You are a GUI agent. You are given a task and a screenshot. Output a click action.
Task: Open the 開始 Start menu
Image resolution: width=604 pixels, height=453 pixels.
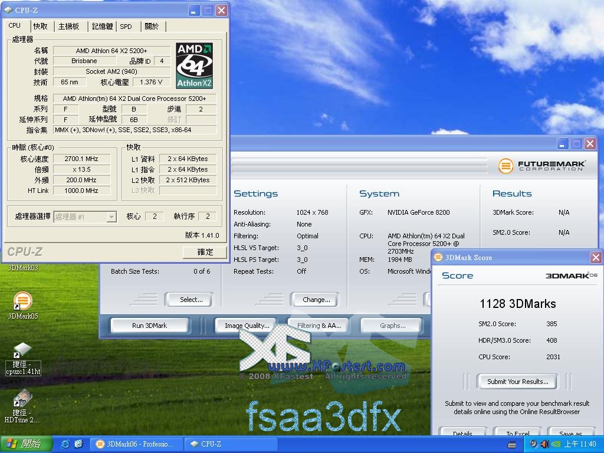[x=25, y=444]
